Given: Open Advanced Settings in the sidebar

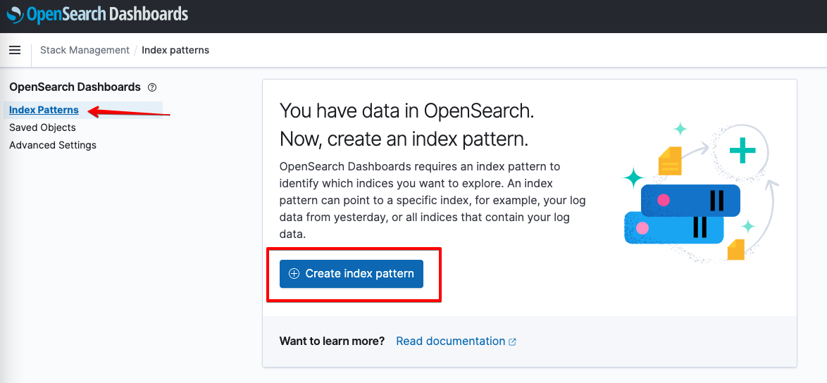Looking at the screenshot, I should (53, 145).
